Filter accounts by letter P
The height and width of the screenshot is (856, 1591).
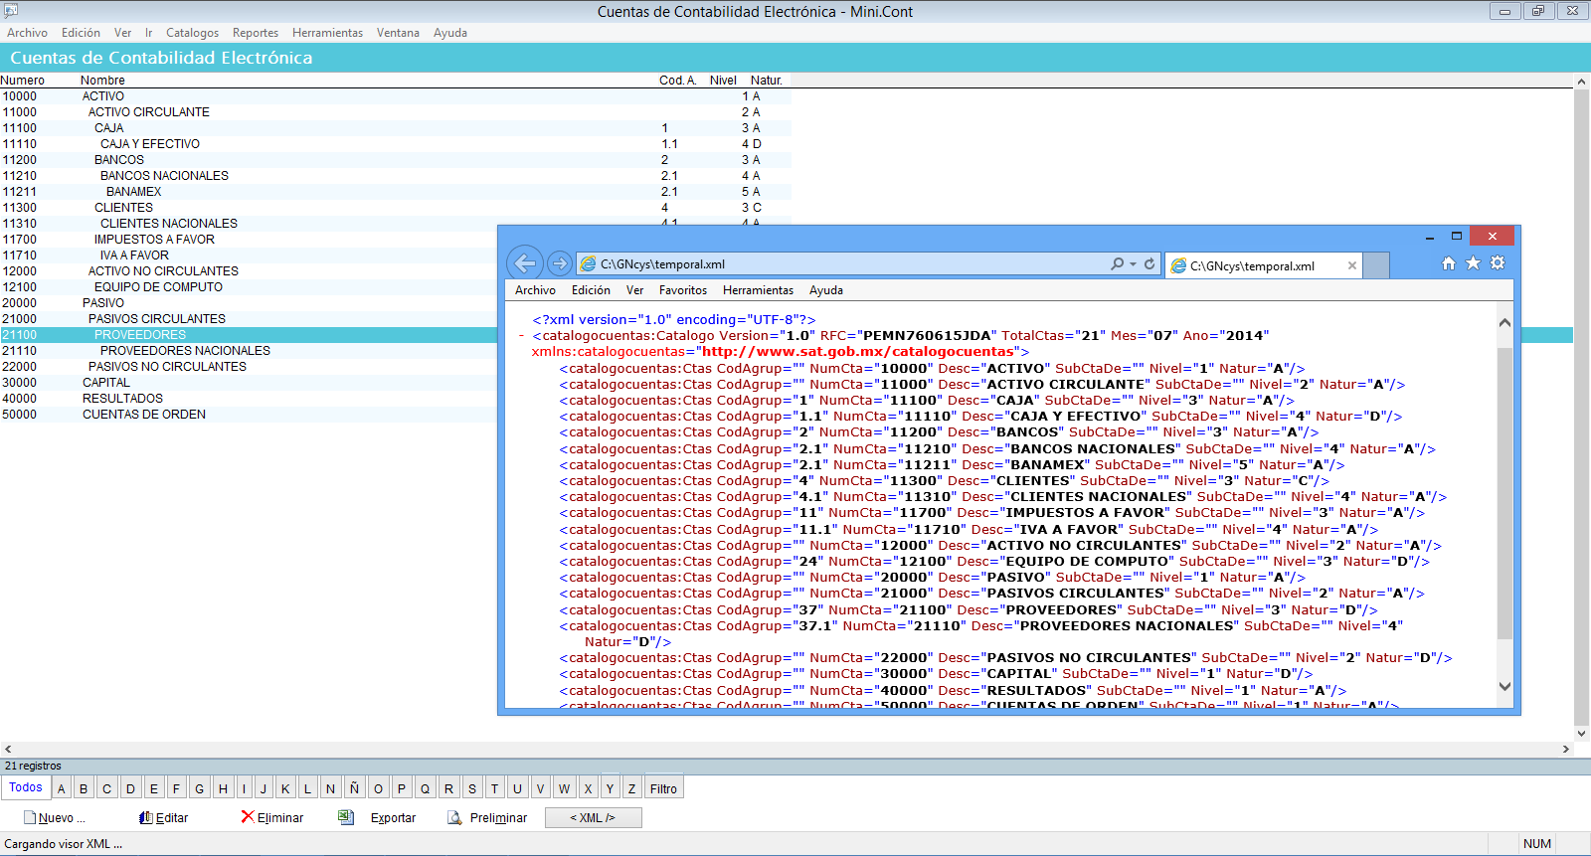click(402, 788)
